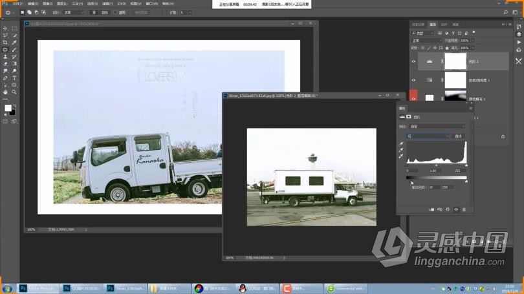Toggle layer filter switch in Layers panel
The image size is (524, 294).
coord(474,33)
